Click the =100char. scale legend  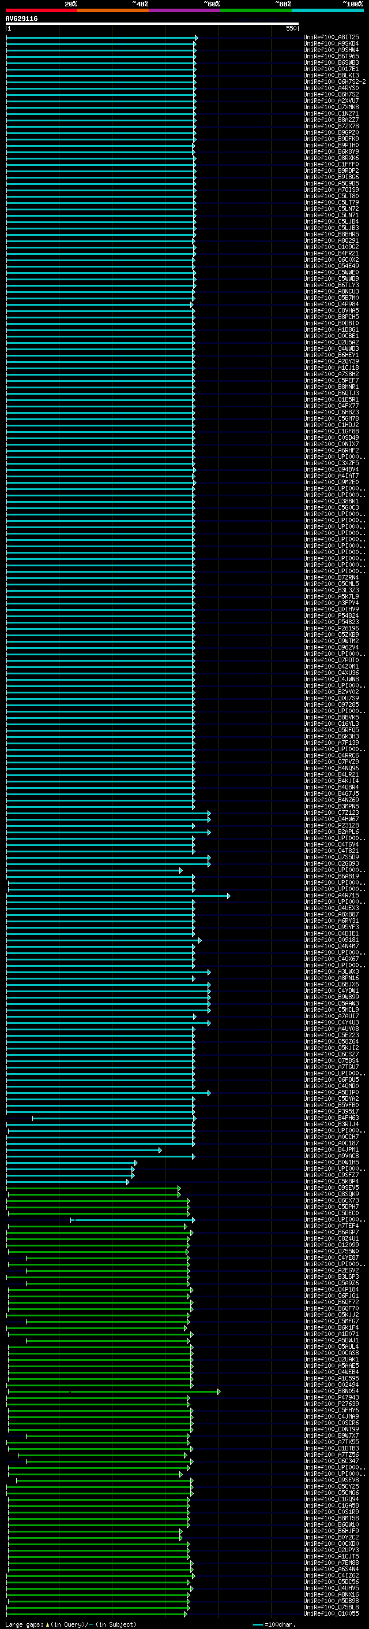pyautogui.click(x=274, y=1624)
